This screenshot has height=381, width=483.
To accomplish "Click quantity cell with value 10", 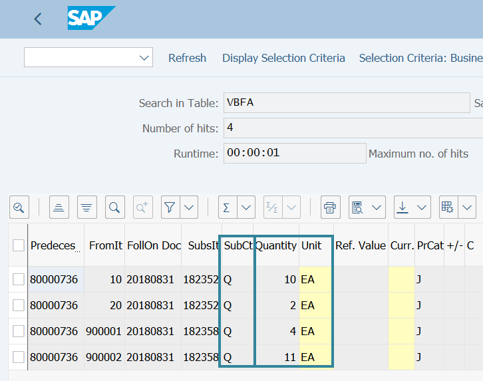I will [277, 279].
